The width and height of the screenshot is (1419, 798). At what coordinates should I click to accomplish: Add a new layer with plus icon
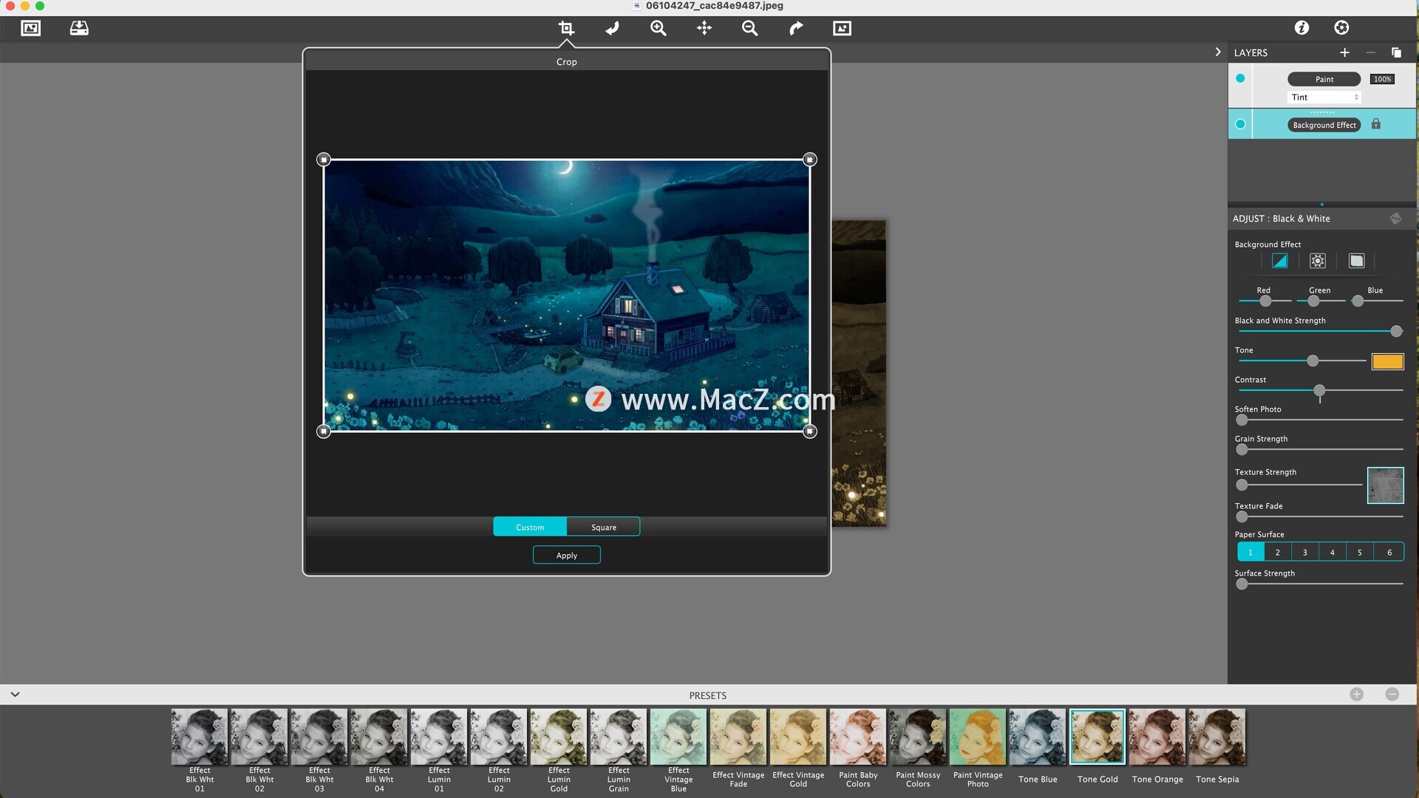[x=1344, y=52]
